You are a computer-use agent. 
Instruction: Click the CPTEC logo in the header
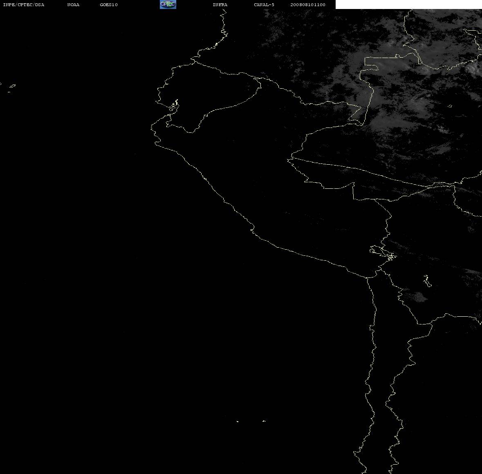click(168, 4)
